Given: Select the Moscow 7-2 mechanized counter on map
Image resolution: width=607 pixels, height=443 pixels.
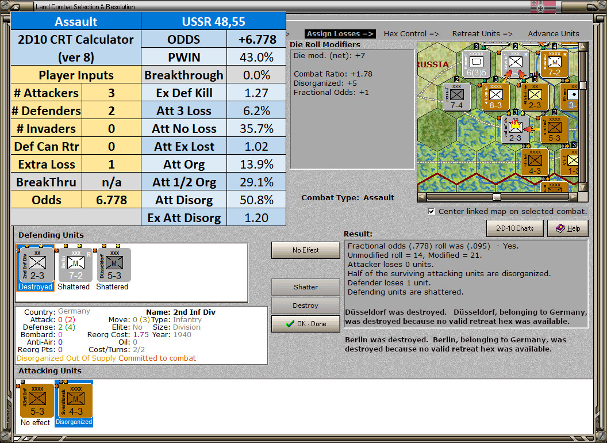Looking at the screenshot, I should point(554,64).
